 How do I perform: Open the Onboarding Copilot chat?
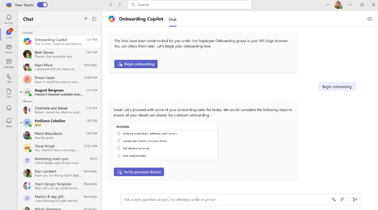60,42
